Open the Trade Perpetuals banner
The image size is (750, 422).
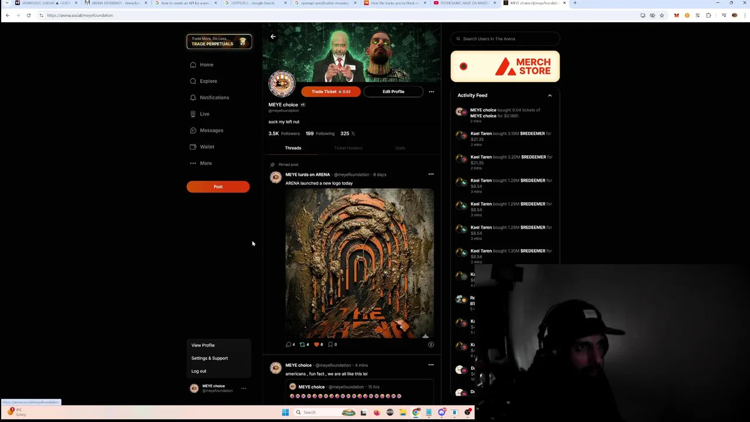(x=219, y=41)
